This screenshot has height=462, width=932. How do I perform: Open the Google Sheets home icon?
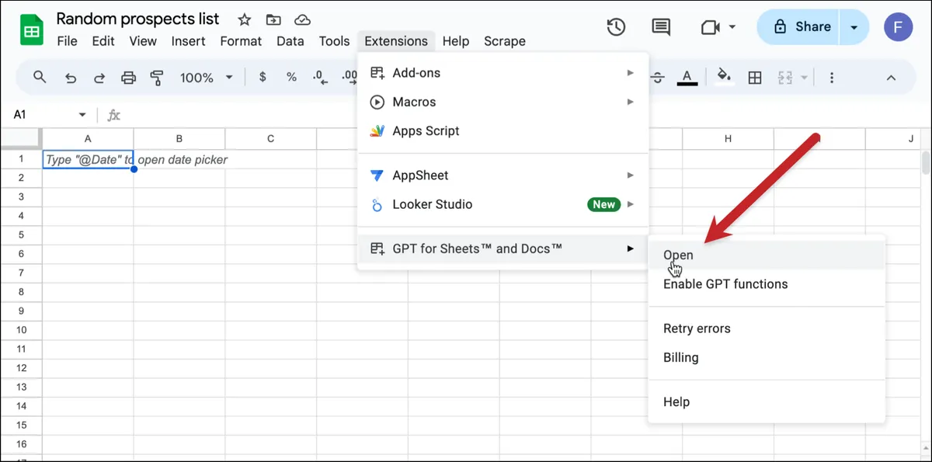click(31, 30)
